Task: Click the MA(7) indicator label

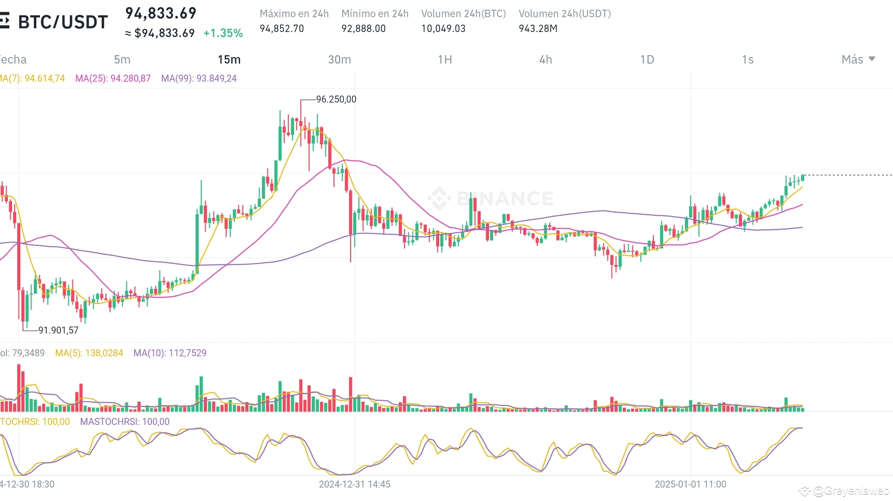Action: [x=32, y=78]
